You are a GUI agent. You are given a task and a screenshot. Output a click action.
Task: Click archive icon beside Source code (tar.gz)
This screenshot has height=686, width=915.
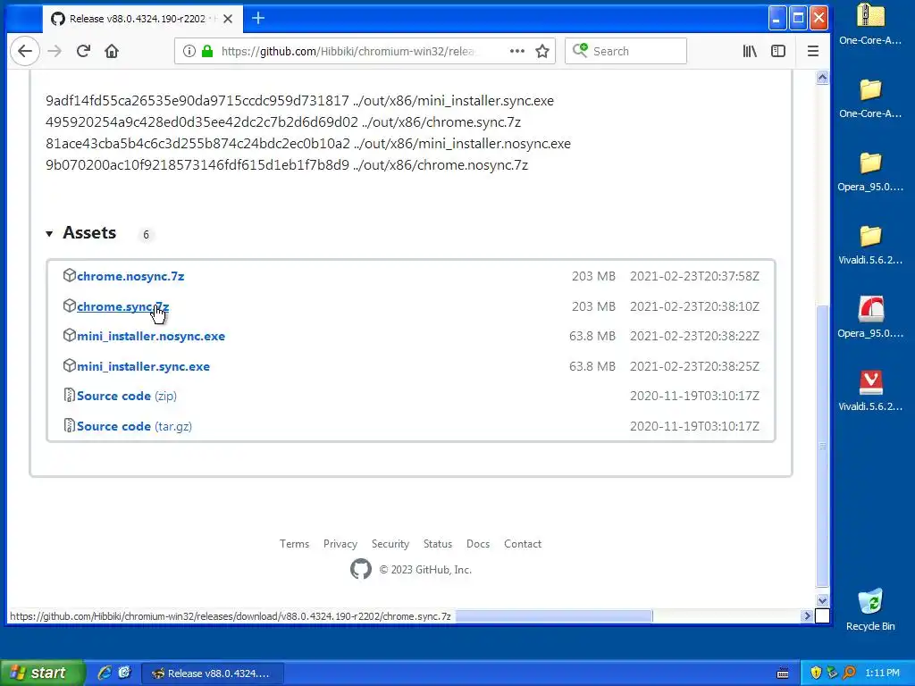point(70,426)
